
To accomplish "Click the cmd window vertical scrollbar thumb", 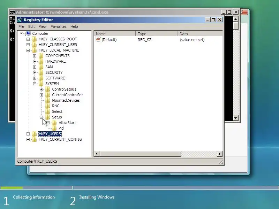I will coord(236,26).
